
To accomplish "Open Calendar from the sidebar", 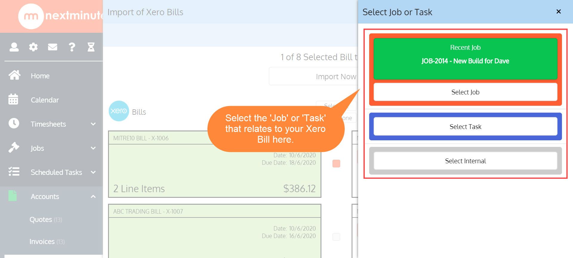I will 45,100.
